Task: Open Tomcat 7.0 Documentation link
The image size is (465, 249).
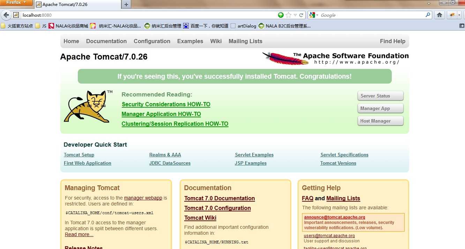Action: (219, 198)
